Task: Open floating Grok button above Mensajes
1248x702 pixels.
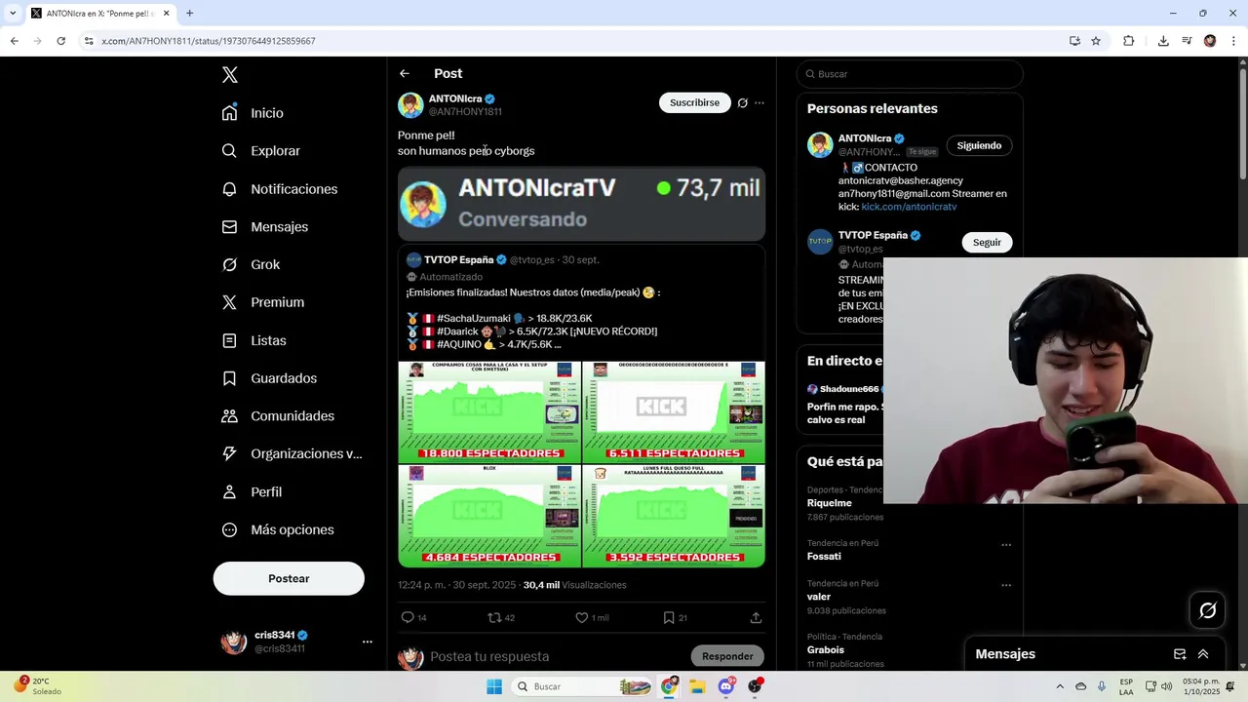Action: click(x=1208, y=610)
